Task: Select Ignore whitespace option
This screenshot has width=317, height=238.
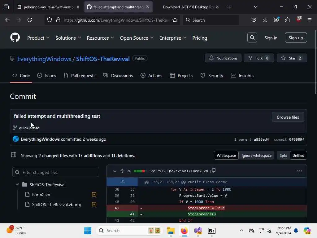Action: (257, 156)
